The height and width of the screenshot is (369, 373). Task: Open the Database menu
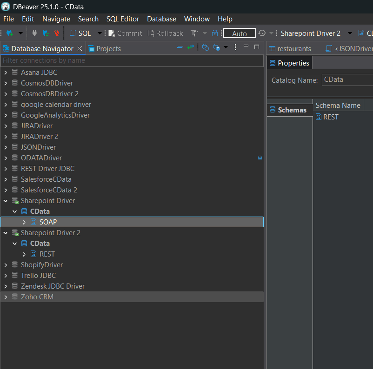[161, 19]
